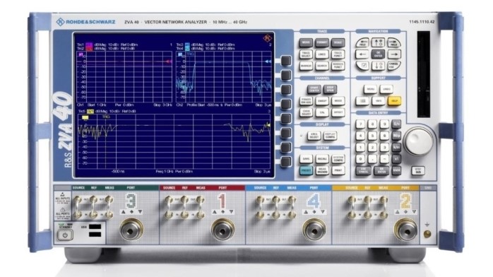The height and width of the screenshot is (277, 493).
Task: Push the STOP SPAN channel key
Action: coord(330,89)
